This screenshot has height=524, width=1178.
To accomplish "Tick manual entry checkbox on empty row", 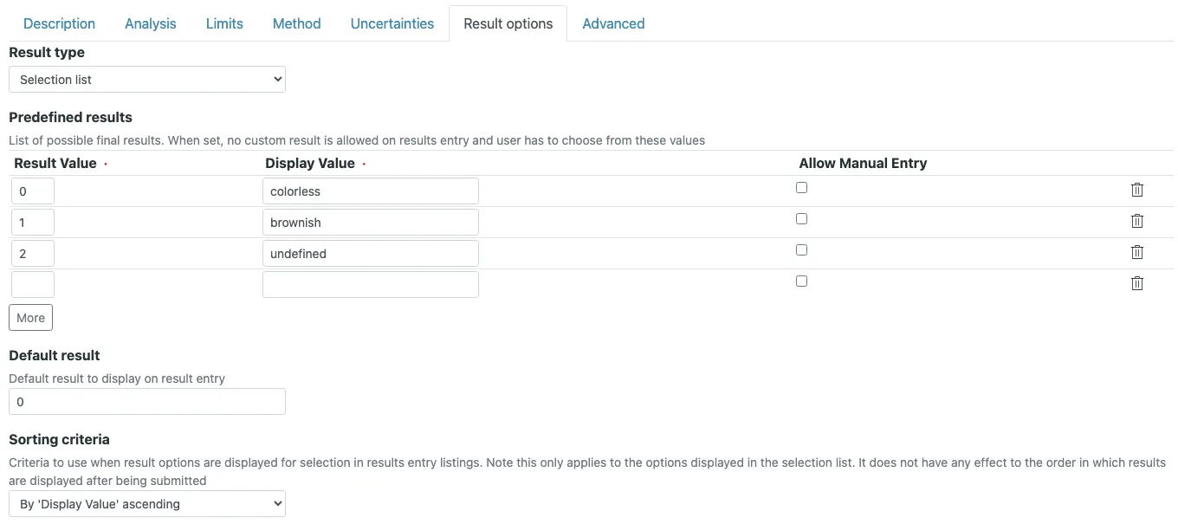I will tap(801, 281).
